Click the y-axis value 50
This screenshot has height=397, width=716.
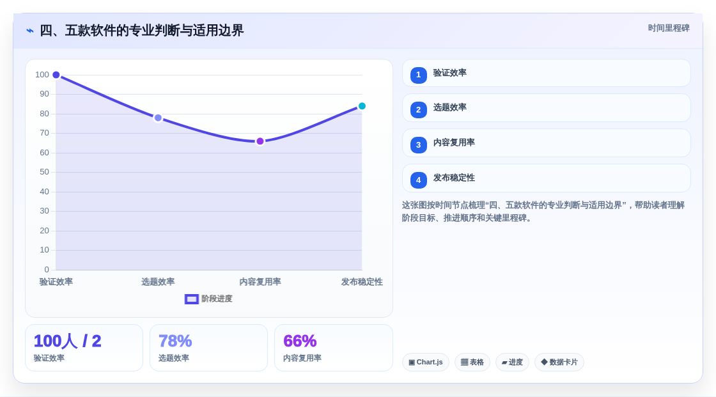(44, 172)
